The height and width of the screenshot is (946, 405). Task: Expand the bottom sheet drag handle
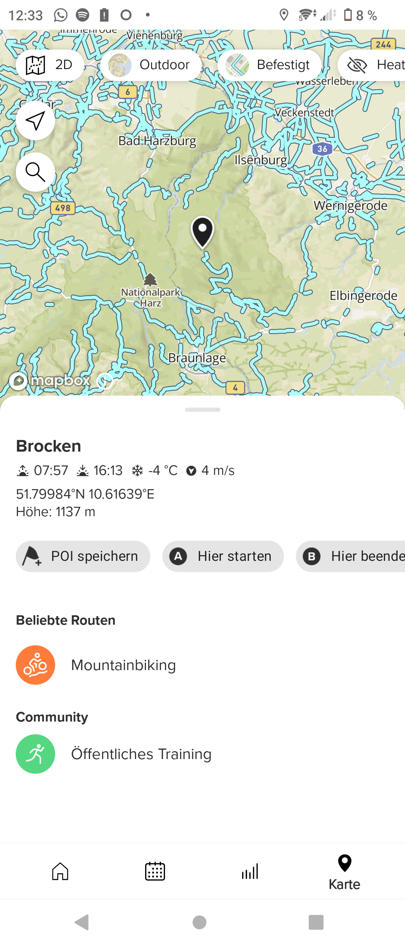click(202, 410)
